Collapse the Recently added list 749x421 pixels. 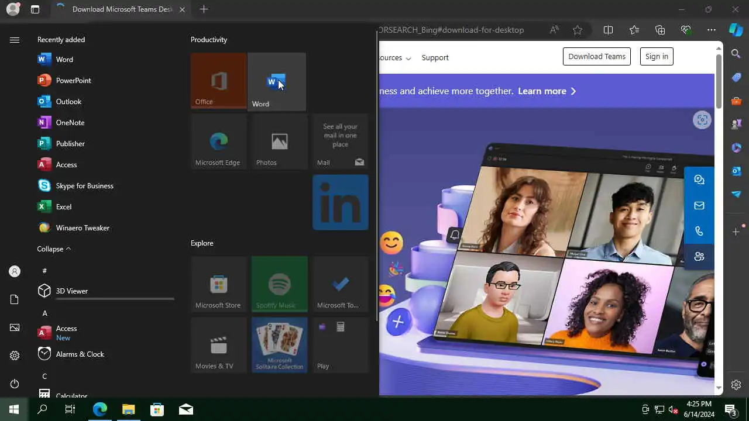(x=54, y=249)
